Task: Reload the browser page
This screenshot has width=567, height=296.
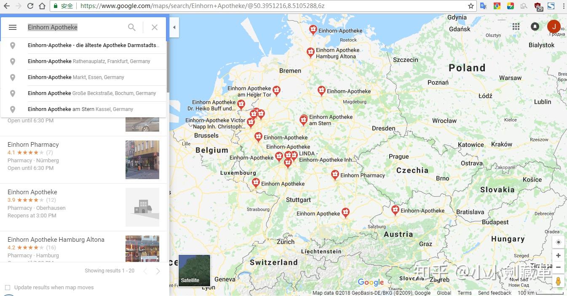Action: tap(30, 6)
